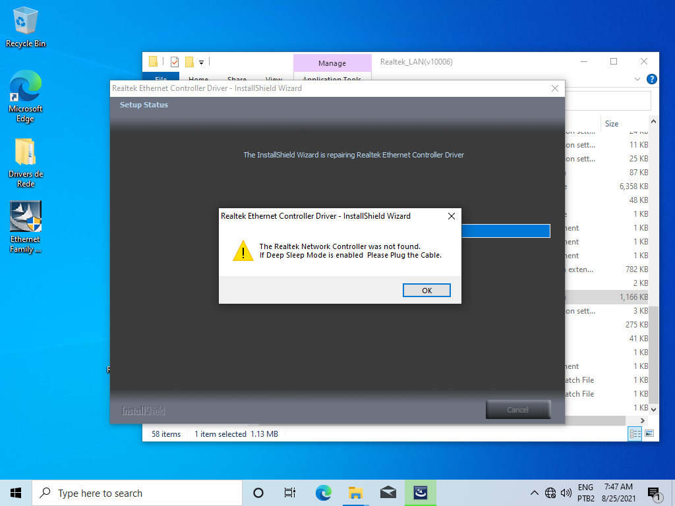The image size is (675, 506).
Task: Open the clock and date flyout
Action: coord(618,493)
